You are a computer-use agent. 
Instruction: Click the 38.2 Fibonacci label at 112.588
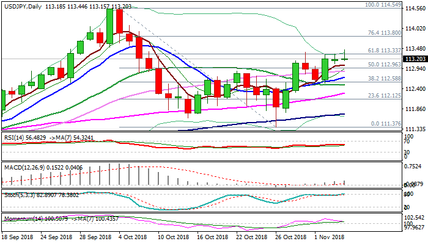click(383, 79)
